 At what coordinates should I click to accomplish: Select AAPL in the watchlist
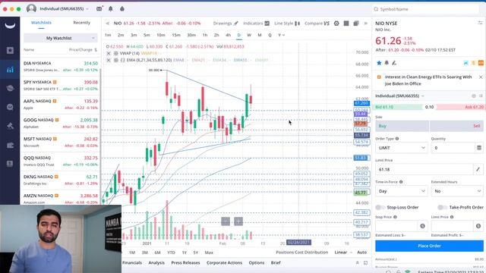(x=61, y=105)
